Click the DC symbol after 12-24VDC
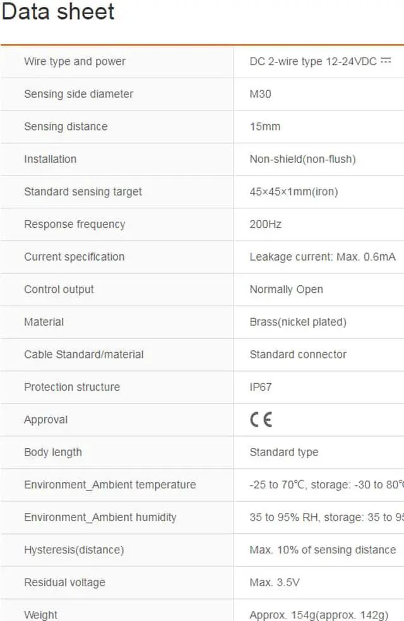The image size is (404, 621). [x=386, y=61]
